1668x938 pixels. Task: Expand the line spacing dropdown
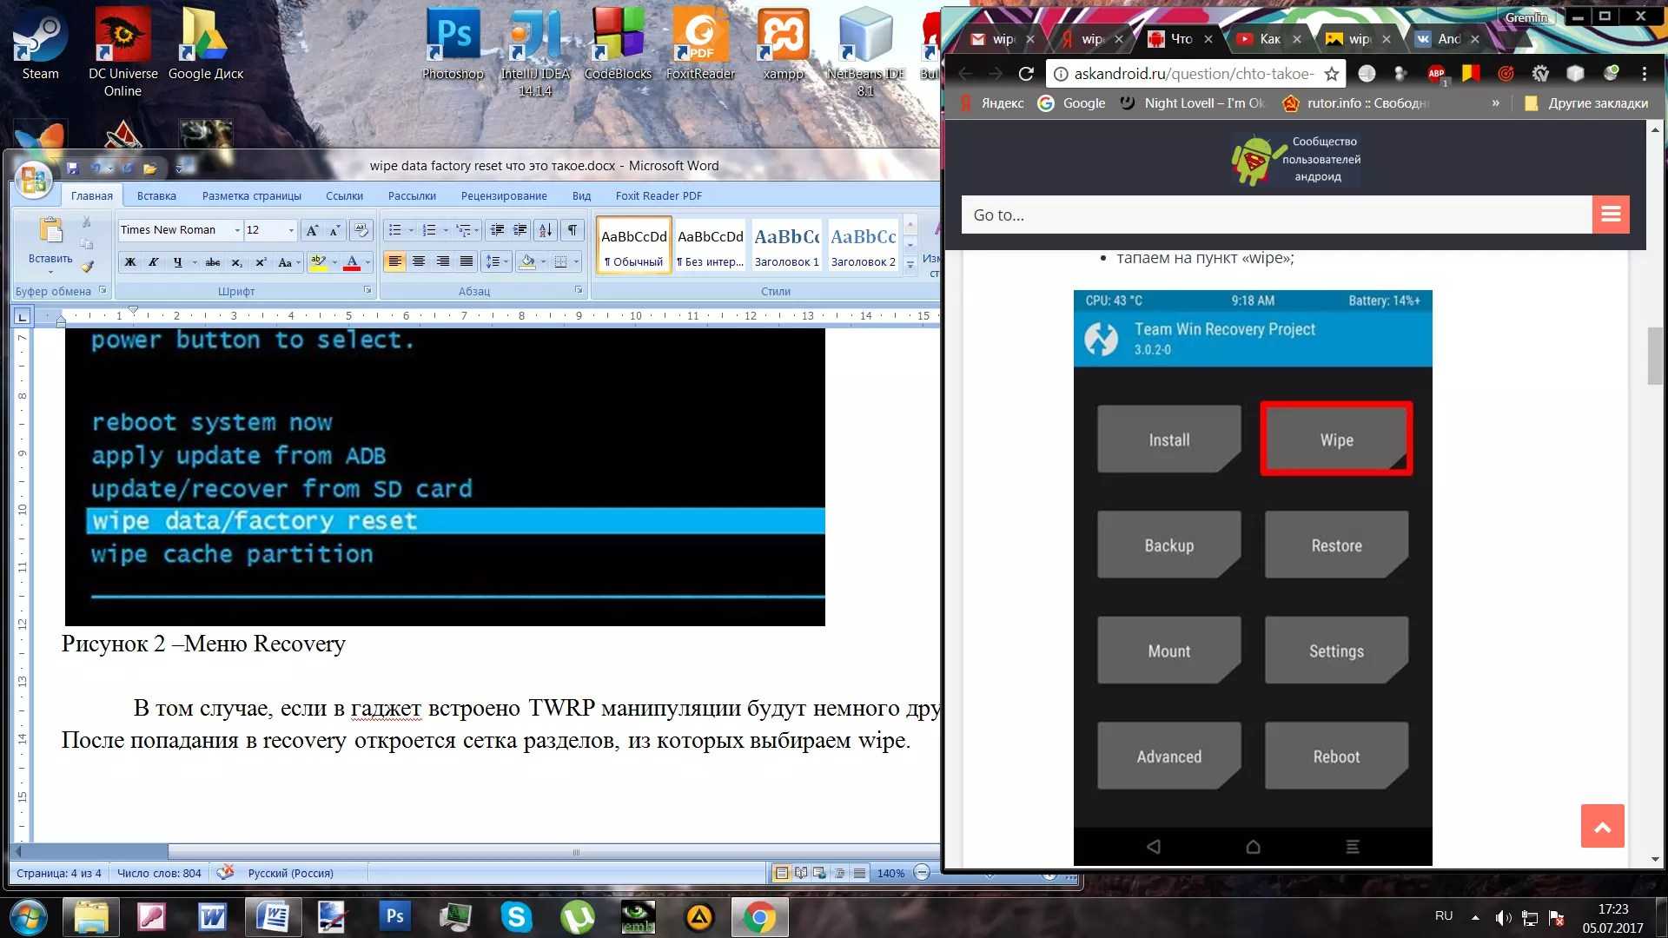(x=506, y=262)
